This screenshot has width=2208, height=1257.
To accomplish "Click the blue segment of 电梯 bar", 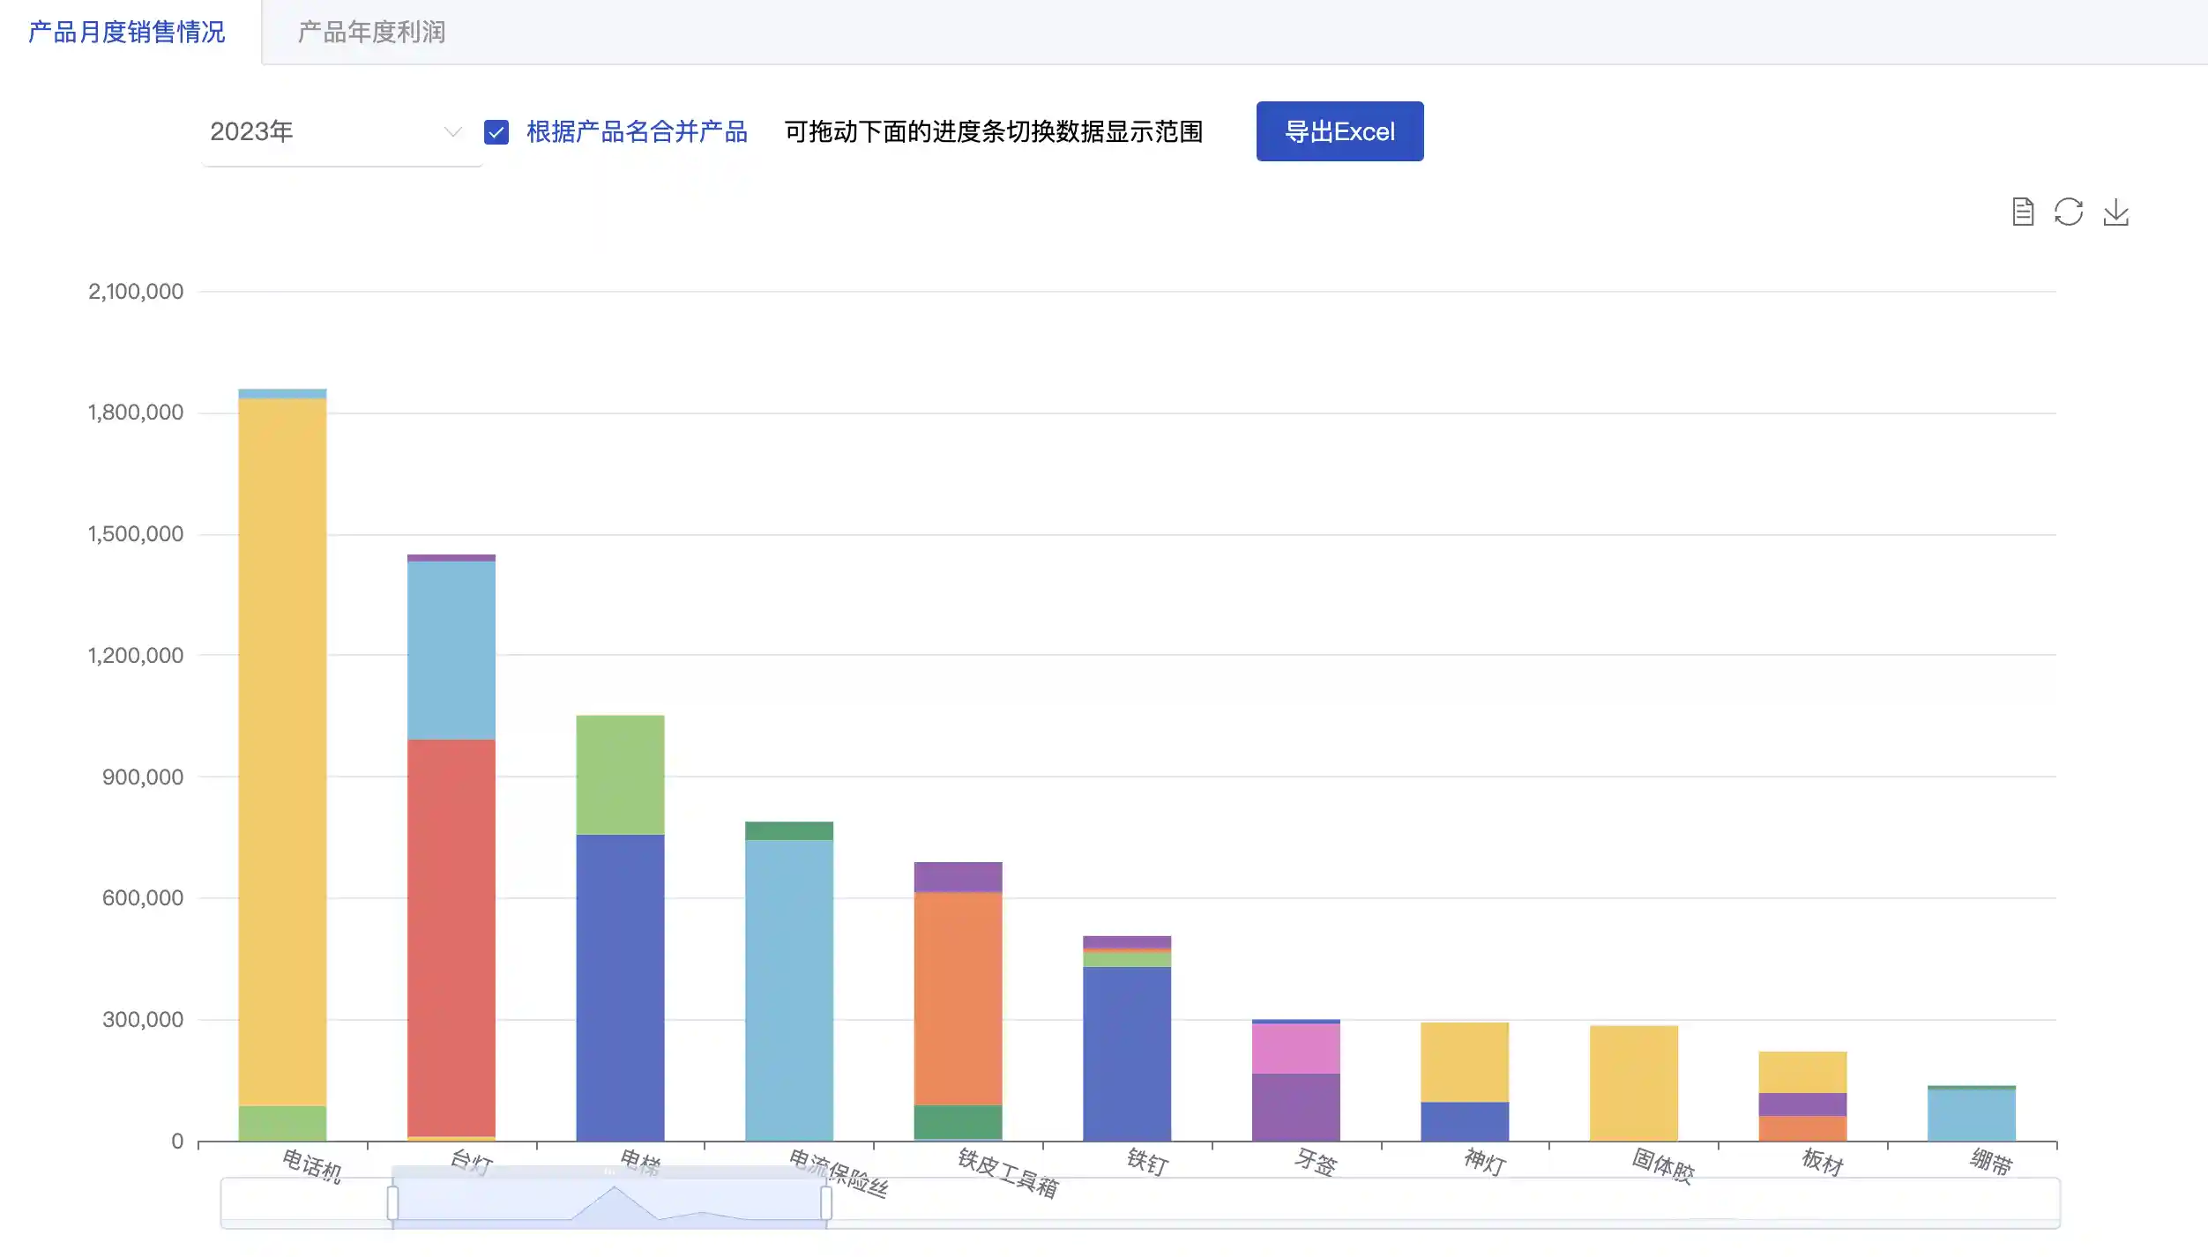I will pyautogui.click(x=620, y=987).
